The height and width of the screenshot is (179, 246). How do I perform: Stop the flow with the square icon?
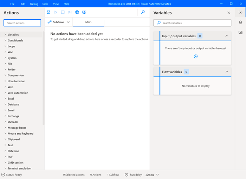tap(63, 12)
